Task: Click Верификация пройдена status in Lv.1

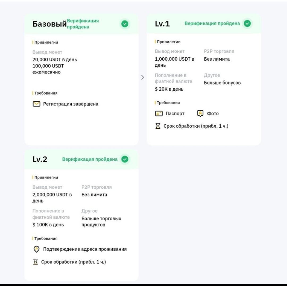Action: (x=212, y=23)
